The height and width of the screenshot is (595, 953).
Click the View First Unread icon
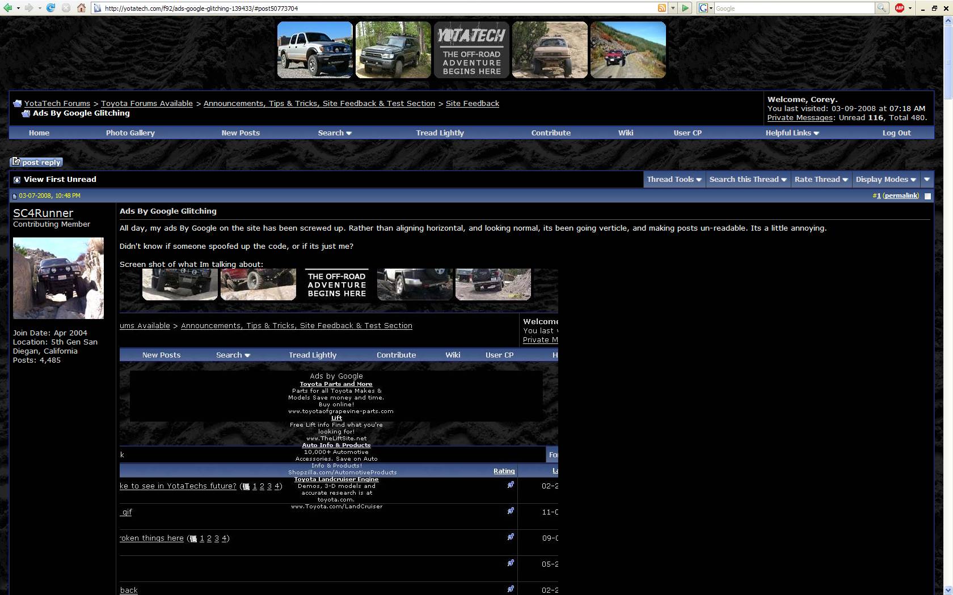17,180
